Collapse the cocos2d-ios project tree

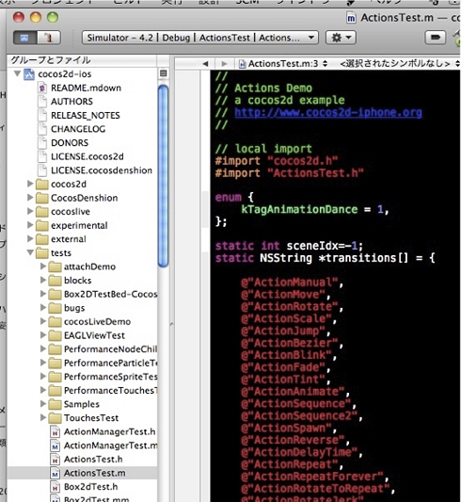coord(18,74)
